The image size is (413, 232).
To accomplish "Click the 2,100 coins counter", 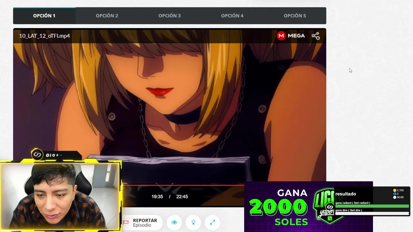I will point(398,190).
